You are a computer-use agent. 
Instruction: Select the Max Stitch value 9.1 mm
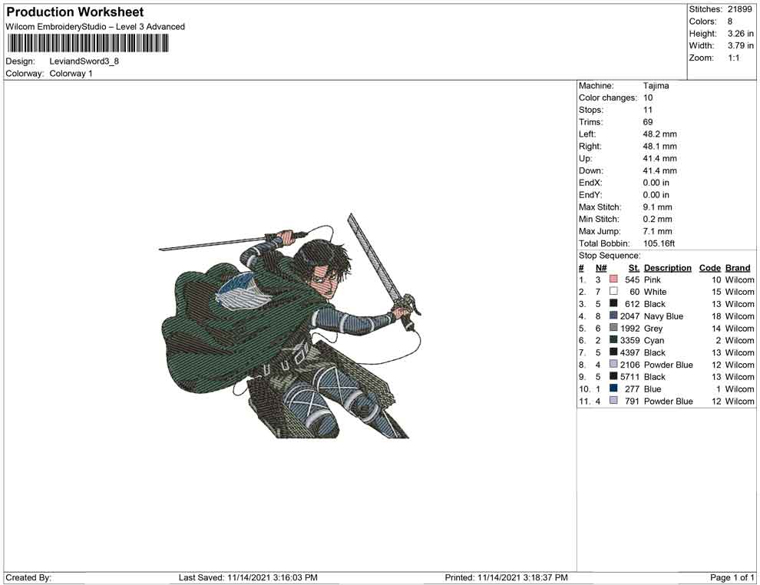(657, 207)
